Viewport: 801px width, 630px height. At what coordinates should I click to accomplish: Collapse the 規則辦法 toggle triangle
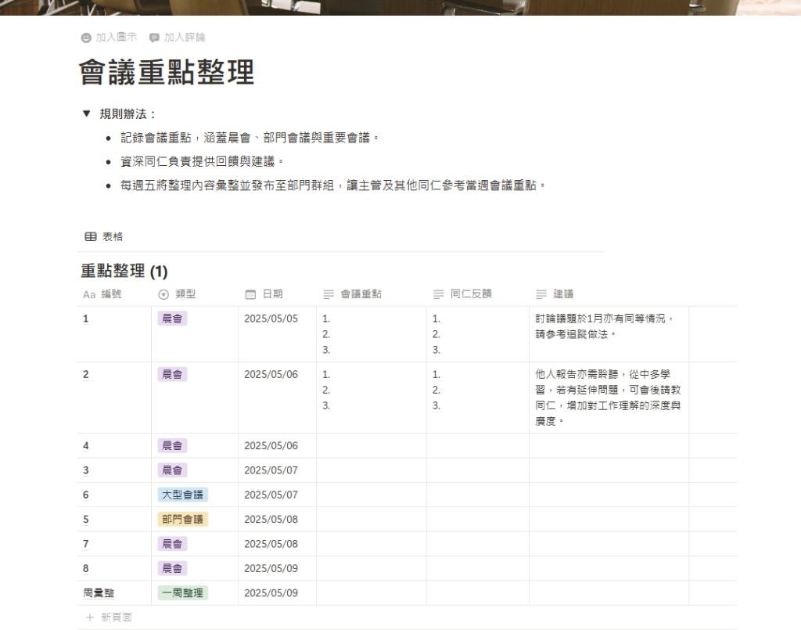86,113
